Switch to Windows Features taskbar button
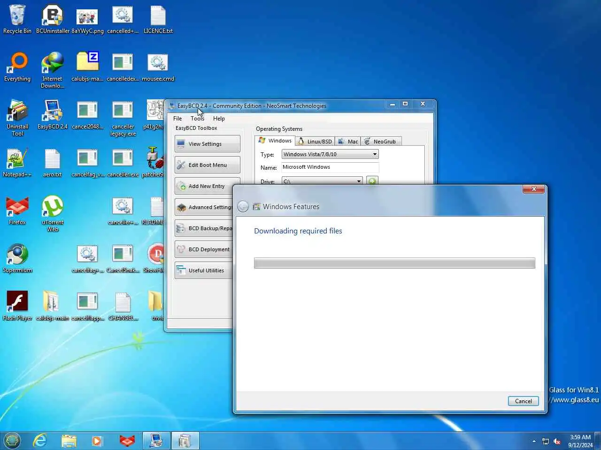 click(185, 441)
